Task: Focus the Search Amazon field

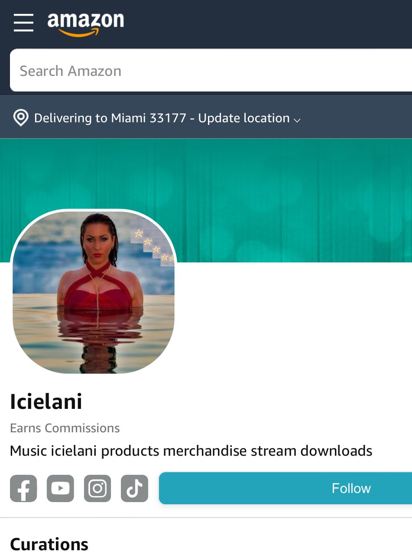Action: pyautogui.click(x=211, y=71)
